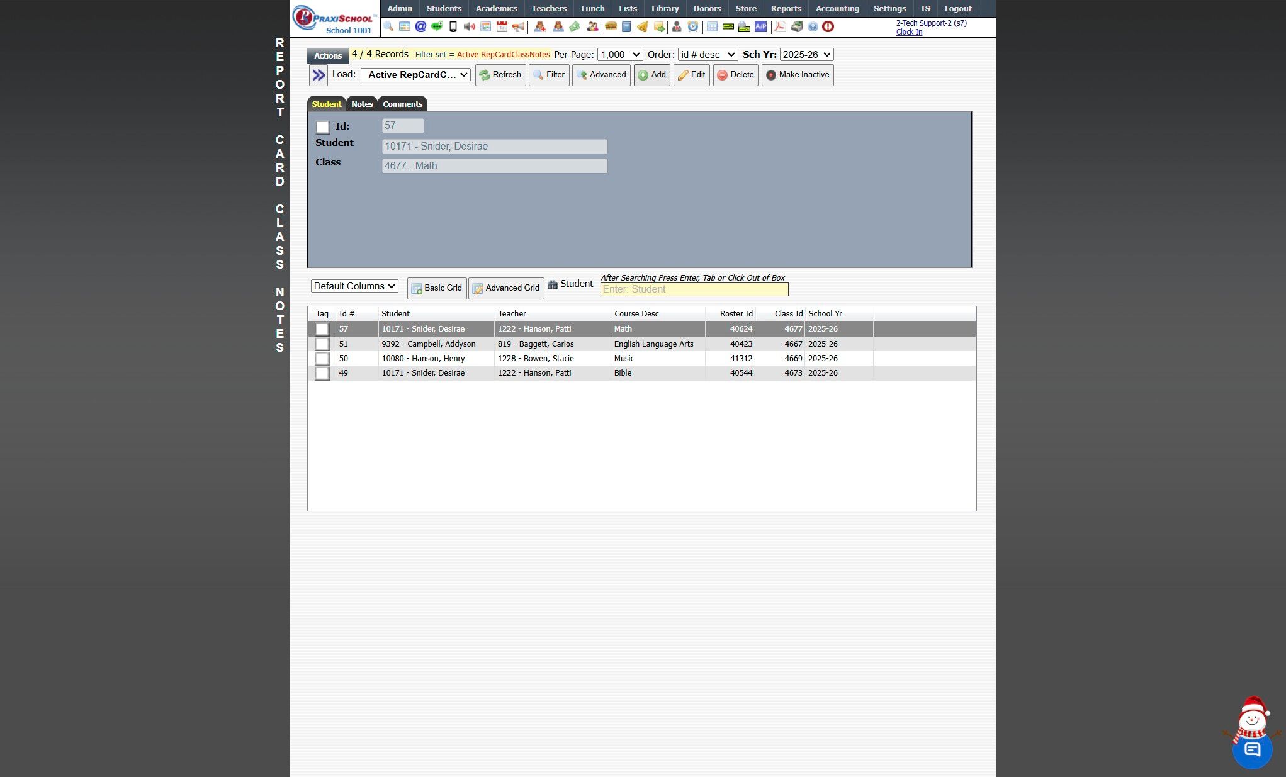Image resolution: width=1286 pixels, height=777 pixels.
Task: Check the box next to Id field
Action: click(323, 127)
